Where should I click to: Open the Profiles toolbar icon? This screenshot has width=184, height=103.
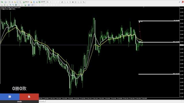5,2
